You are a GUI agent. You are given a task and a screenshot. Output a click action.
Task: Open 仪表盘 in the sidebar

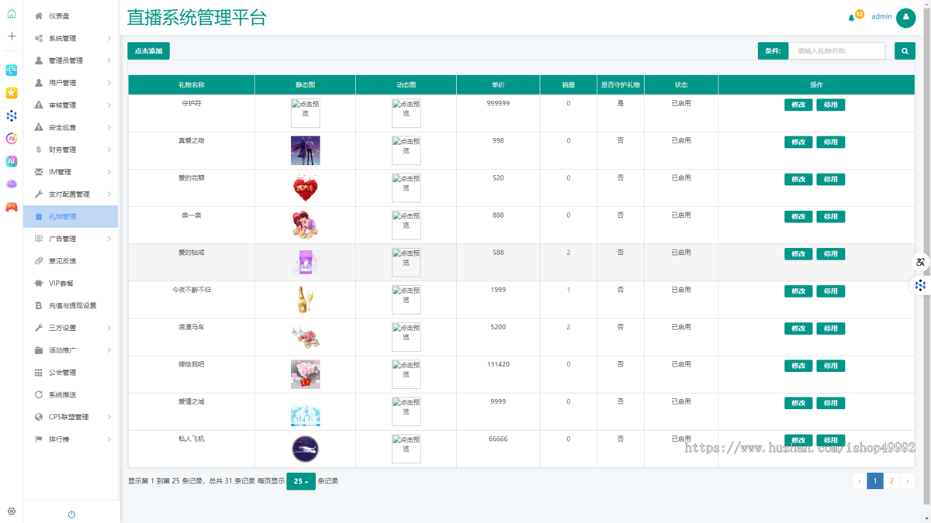pos(59,16)
